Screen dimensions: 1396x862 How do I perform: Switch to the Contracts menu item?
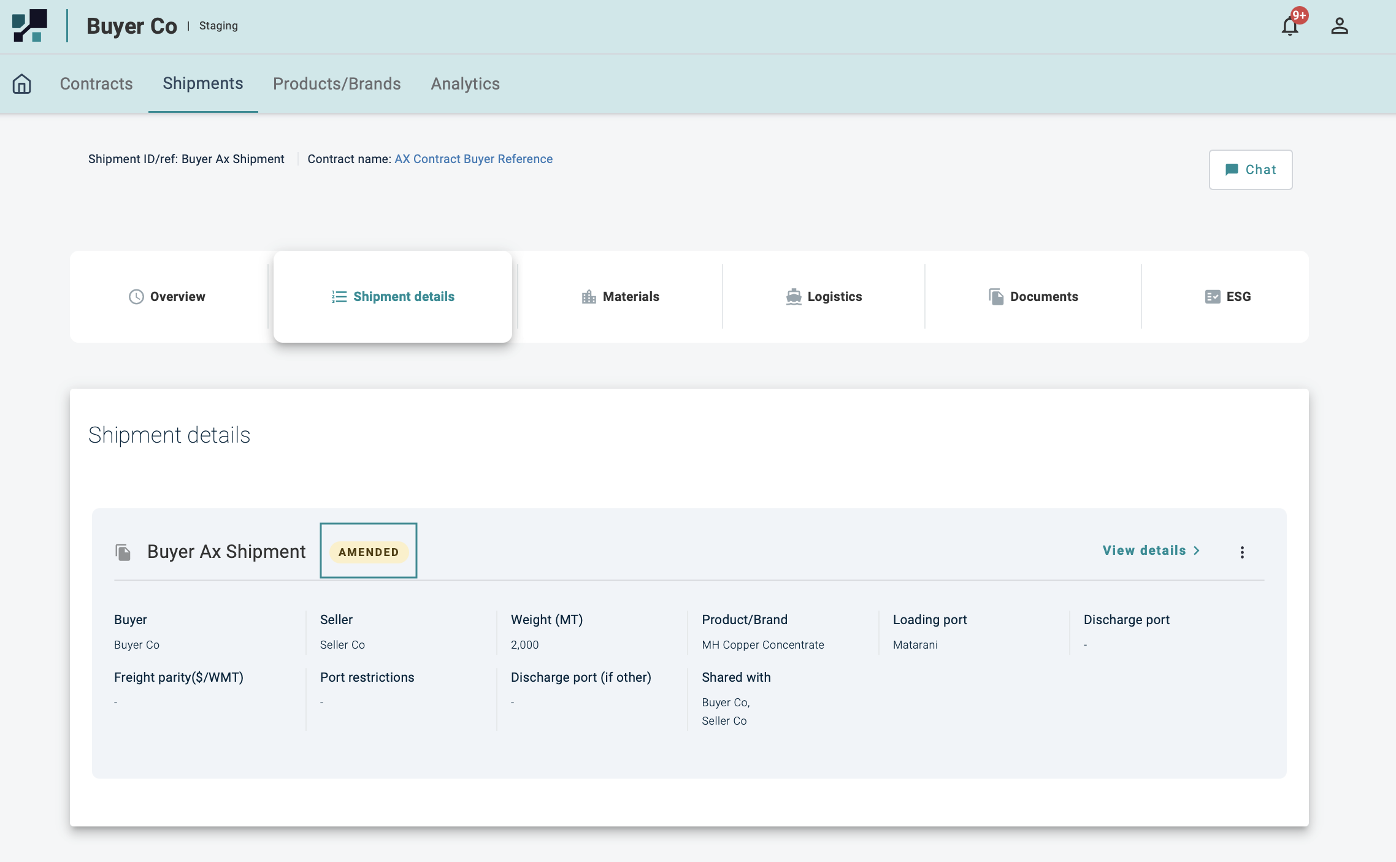click(96, 83)
